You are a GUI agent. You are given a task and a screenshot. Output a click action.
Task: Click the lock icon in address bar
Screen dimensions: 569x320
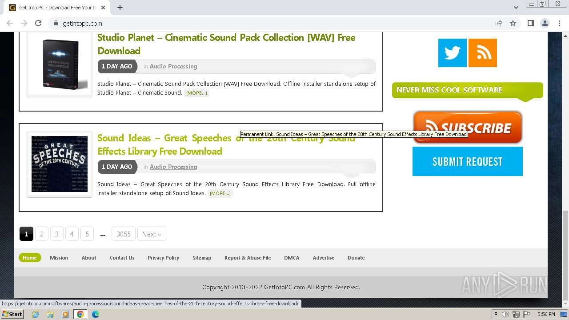[56, 23]
